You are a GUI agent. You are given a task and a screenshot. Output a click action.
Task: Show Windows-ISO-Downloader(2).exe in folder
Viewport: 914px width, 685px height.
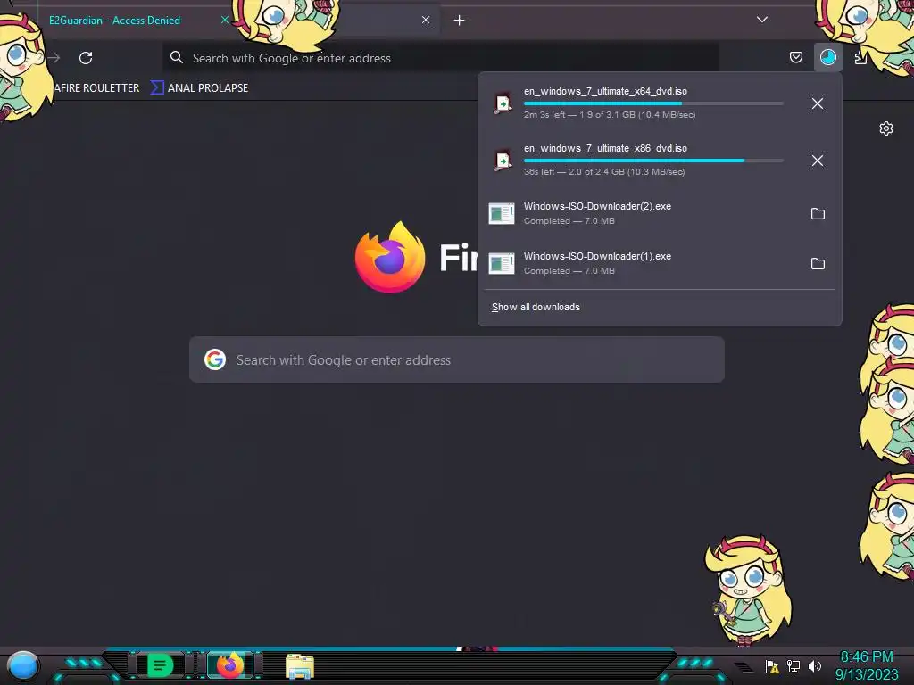point(818,214)
